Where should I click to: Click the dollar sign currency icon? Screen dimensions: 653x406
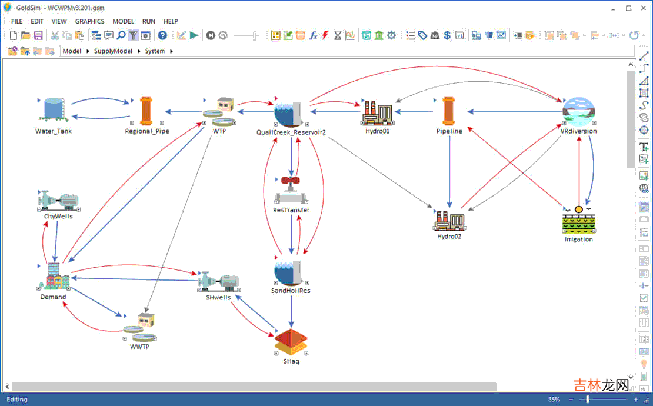447,35
